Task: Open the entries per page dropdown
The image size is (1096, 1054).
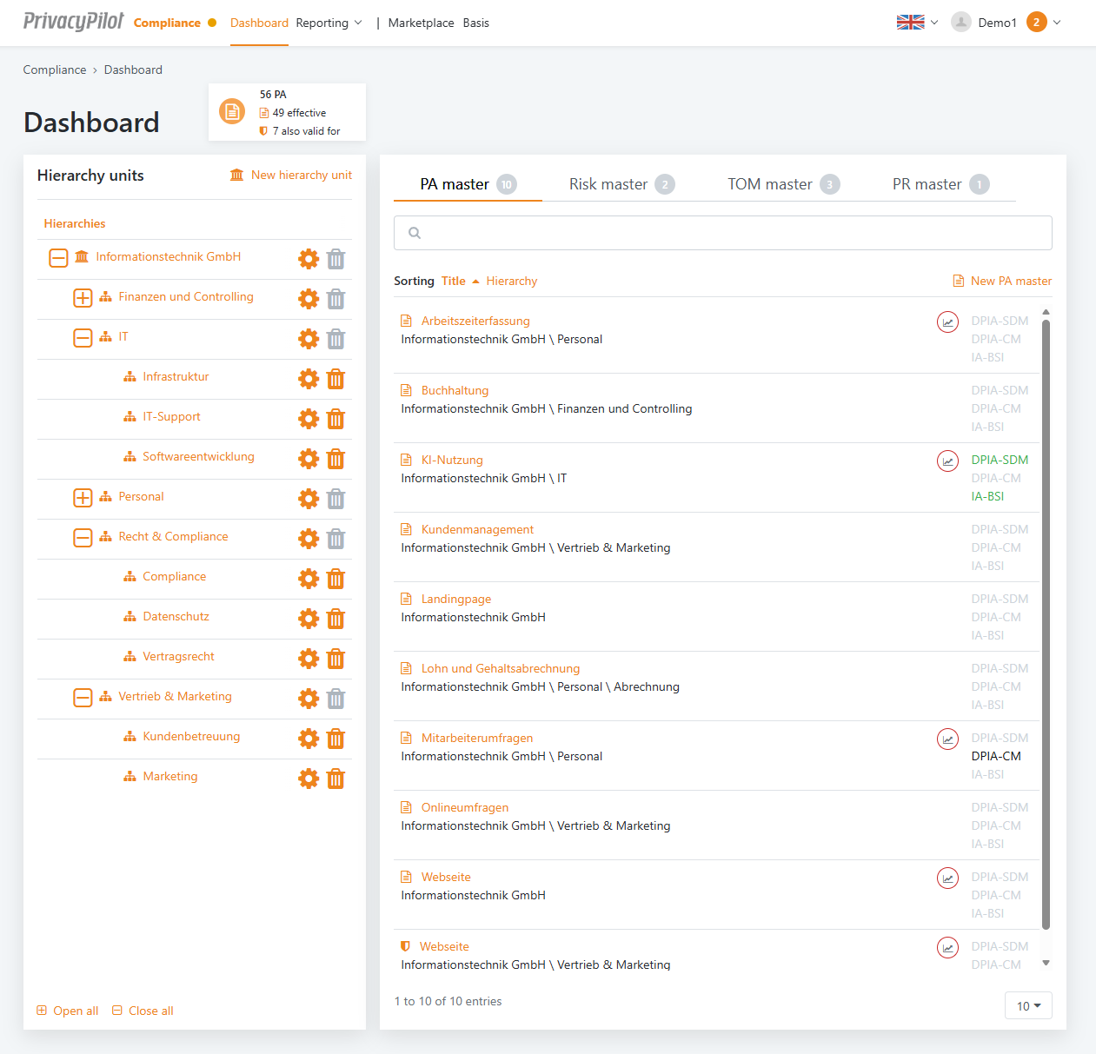Action: tap(1028, 1005)
